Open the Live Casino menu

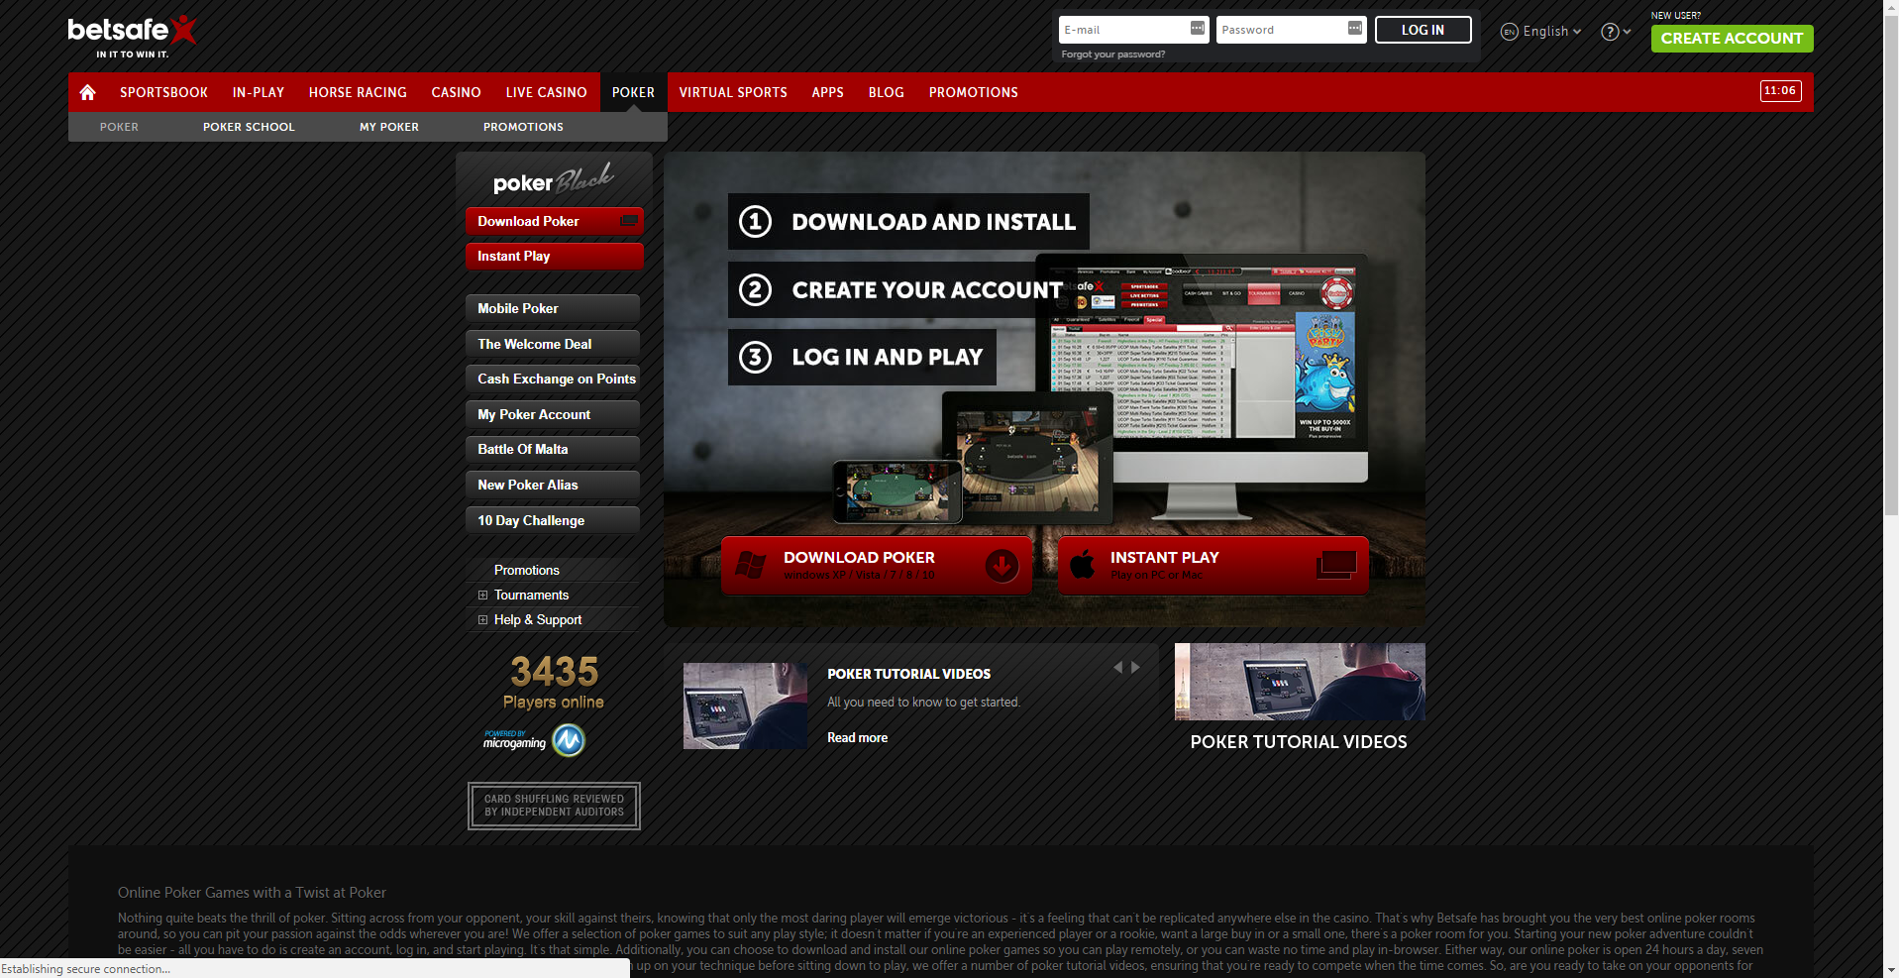pos(546,92)
